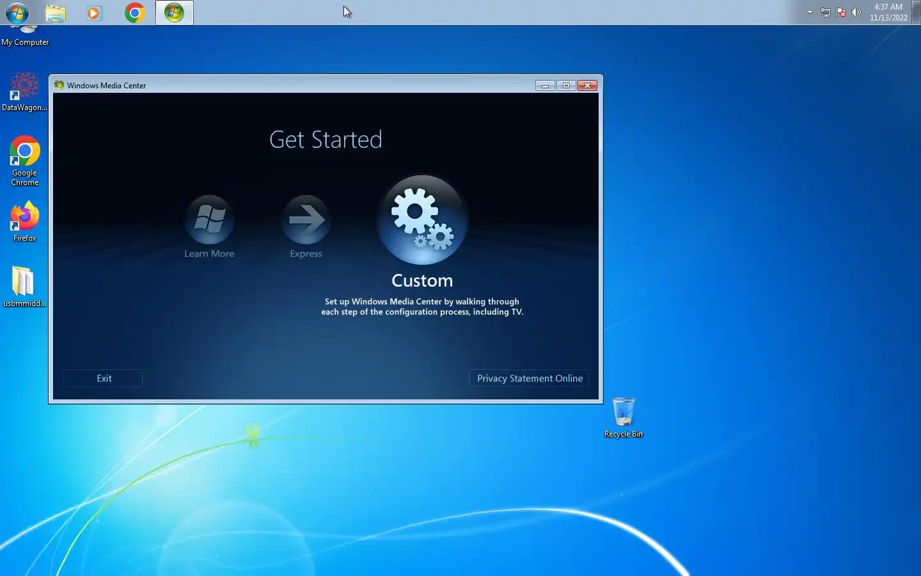
Task: Click the Exit button
Action: 104,378
